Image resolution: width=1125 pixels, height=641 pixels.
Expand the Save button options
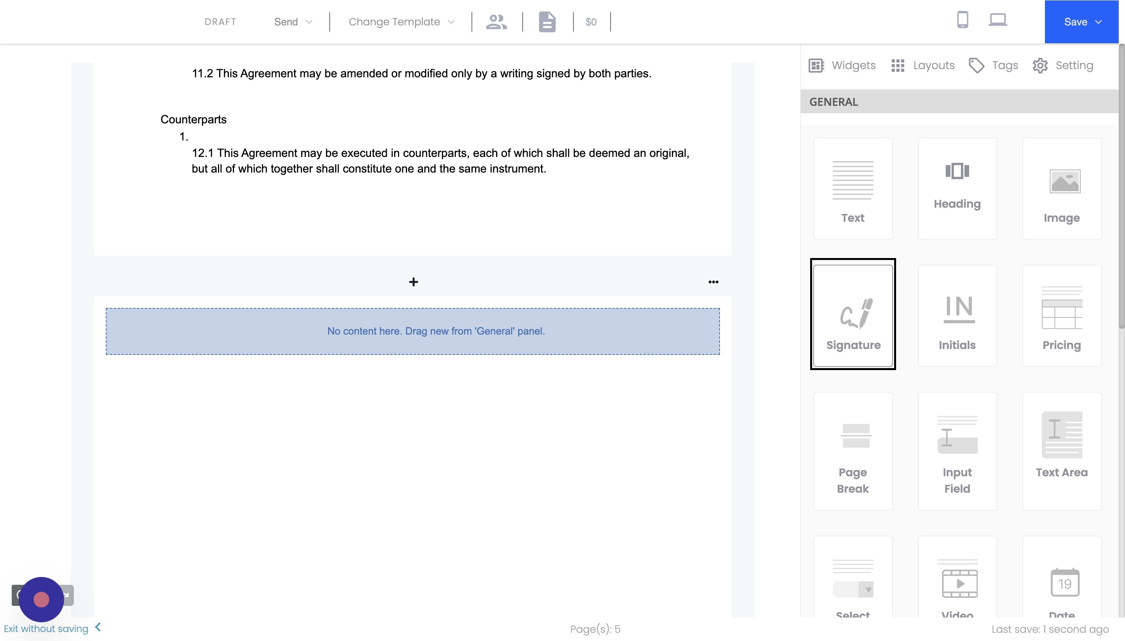click(x=1098, y=21)
